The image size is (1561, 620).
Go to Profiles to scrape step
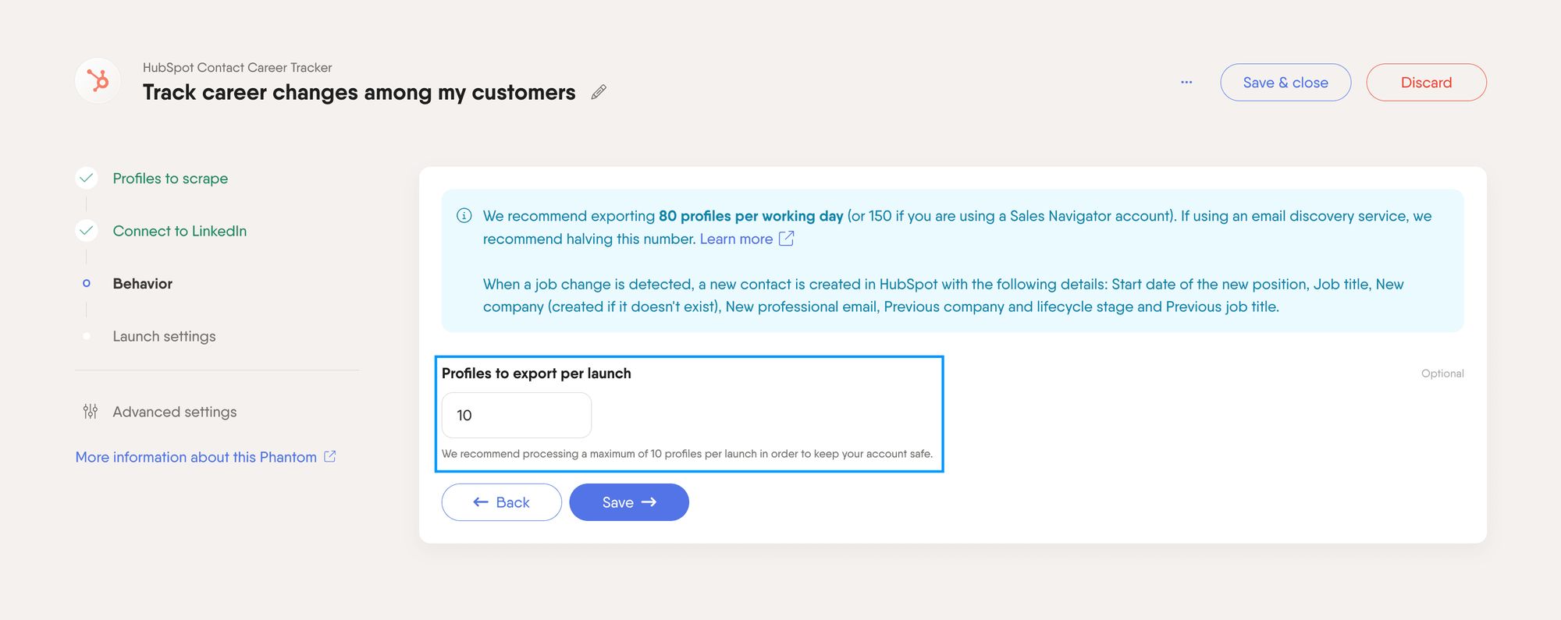point(170,179)
